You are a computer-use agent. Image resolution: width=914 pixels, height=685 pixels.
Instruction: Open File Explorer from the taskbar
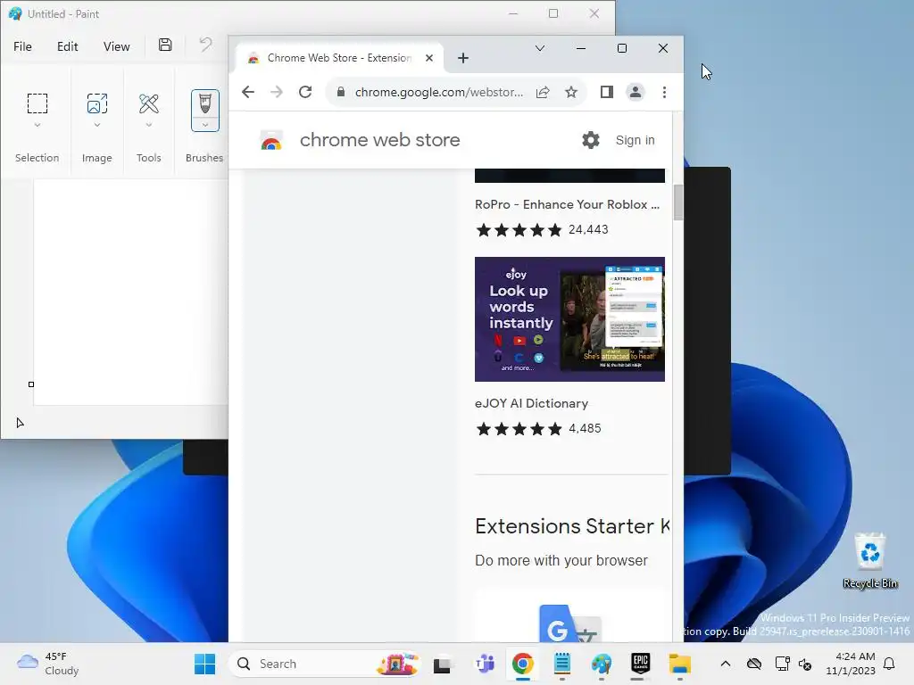679,664
